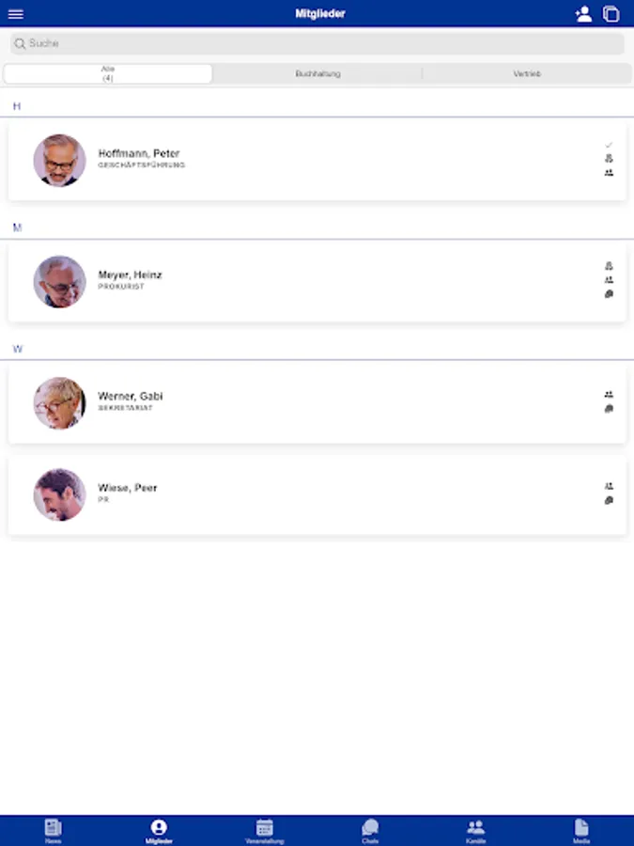The width and height of the screenshot is (634, 846).
Task: Go to Veranstaltung calendar in bottom bar
Action: coord(264,831)
